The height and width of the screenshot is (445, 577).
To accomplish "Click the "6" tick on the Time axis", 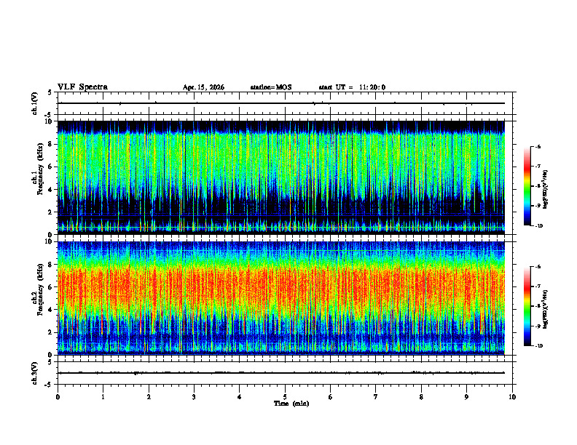I will tap(331, 397).
